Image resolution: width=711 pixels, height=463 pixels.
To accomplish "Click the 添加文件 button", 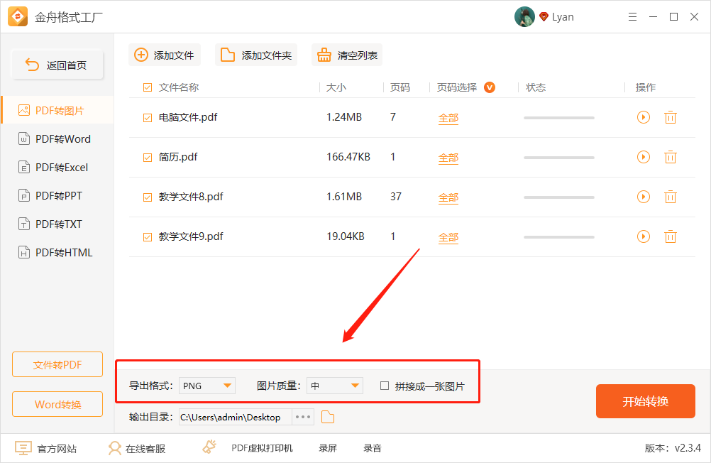I will pos(164,55).
